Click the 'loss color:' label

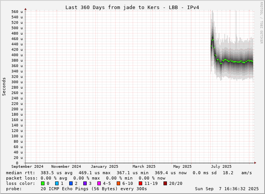click(x=21, y=183)
